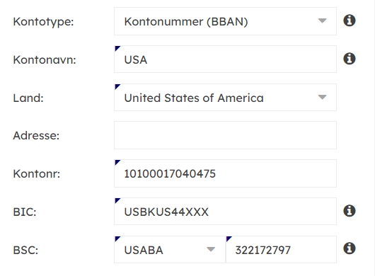Click the BIC field showing USBKUS44XXX
Image resolution: width=375 pixels, height=276 pixels.
(225, 211)
